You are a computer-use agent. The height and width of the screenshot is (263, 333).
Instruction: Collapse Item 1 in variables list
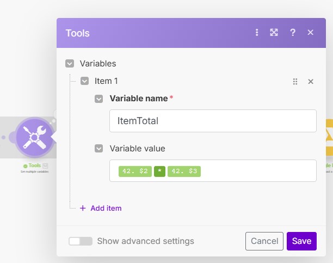pos(84,81)
